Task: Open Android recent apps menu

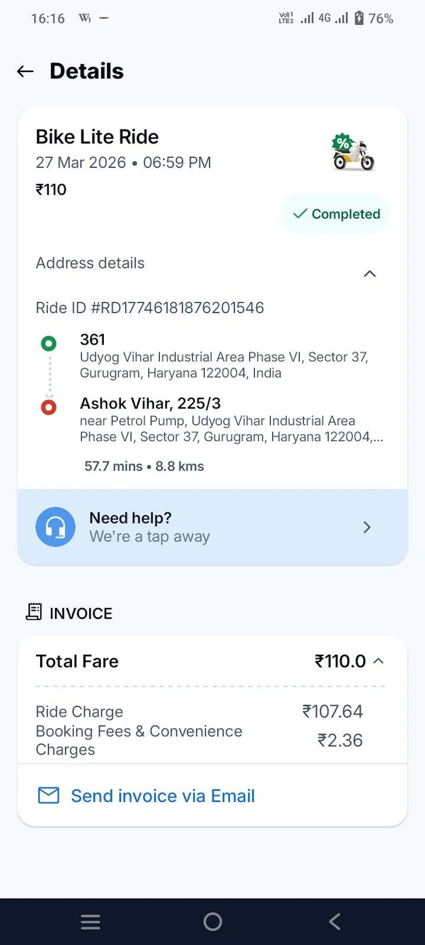Action: point(90,922)
